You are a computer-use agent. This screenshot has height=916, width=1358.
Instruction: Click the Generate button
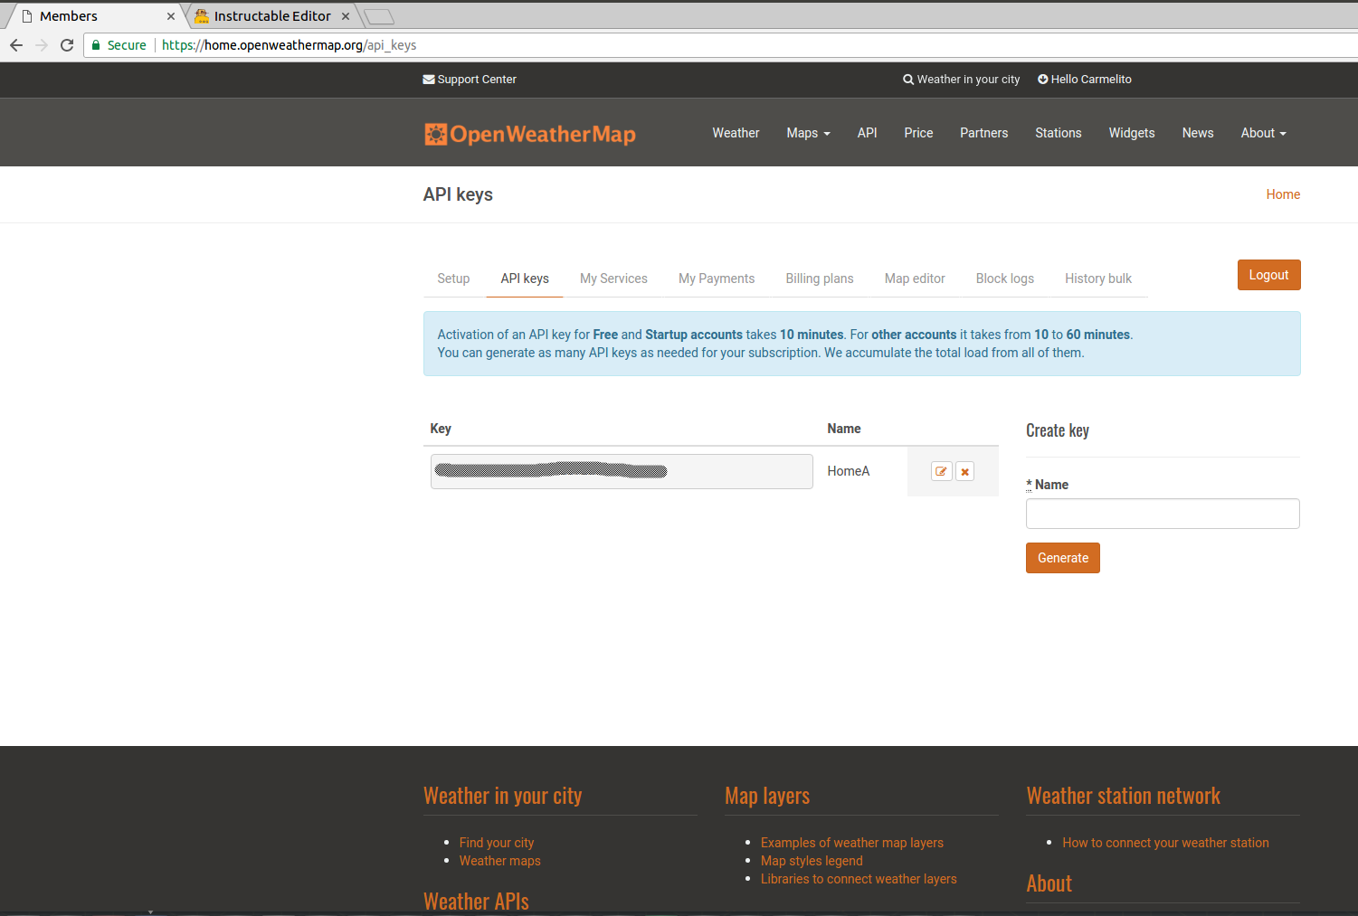tap(1063, 558)
